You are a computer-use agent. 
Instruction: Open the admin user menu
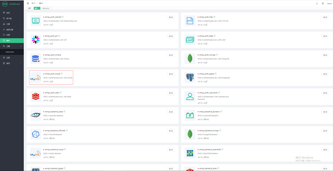(329, 4)
